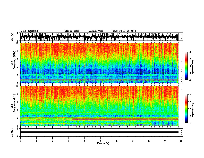The height and width of the screenshot is (158, 204).
Task: Click the "9" tick on the time axis
Action: click(165, 141)
